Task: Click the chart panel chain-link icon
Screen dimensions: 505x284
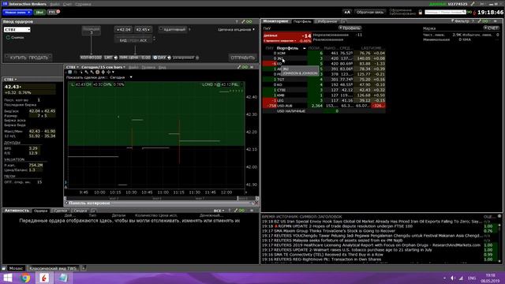Action: click(x=245, y=67)
